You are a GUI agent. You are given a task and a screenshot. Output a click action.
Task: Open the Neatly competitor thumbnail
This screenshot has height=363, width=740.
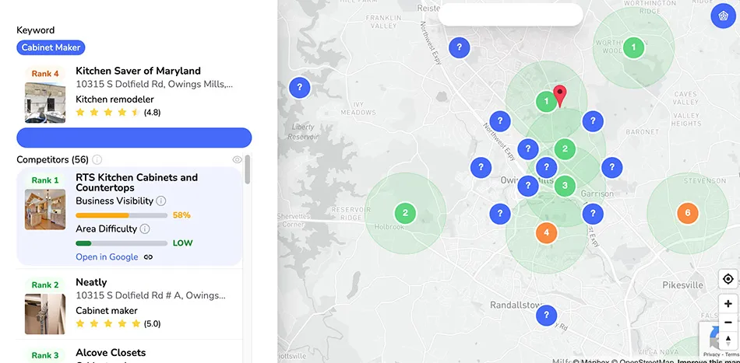(x=45, y=314)
